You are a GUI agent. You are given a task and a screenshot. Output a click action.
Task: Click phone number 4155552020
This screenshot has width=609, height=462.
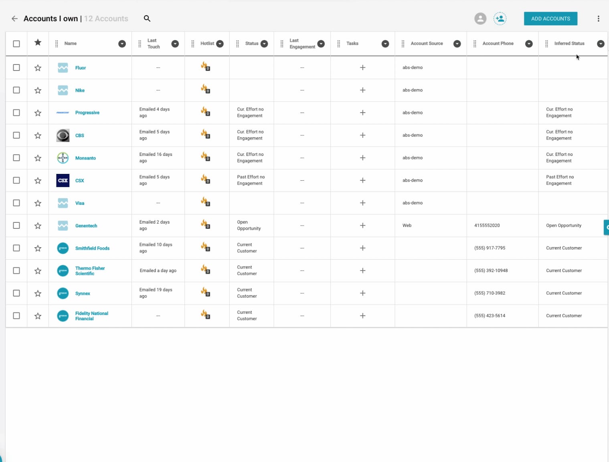point(487,225)
